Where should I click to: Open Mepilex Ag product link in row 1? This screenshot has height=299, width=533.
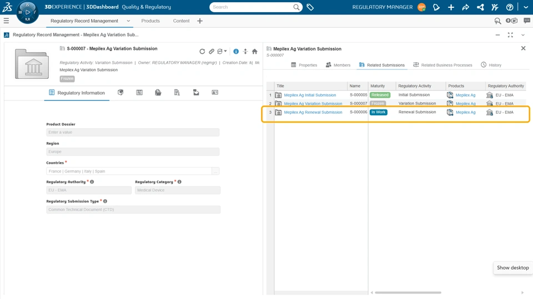[465, 95]
